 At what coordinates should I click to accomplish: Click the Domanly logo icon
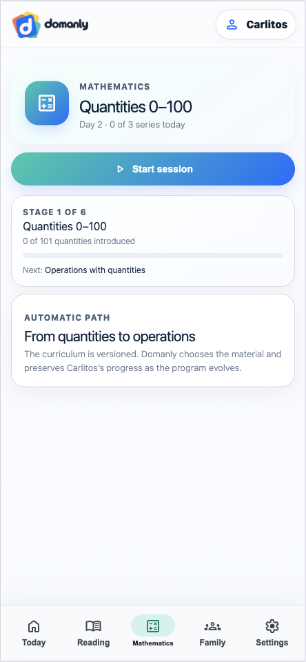pos(26,25)
